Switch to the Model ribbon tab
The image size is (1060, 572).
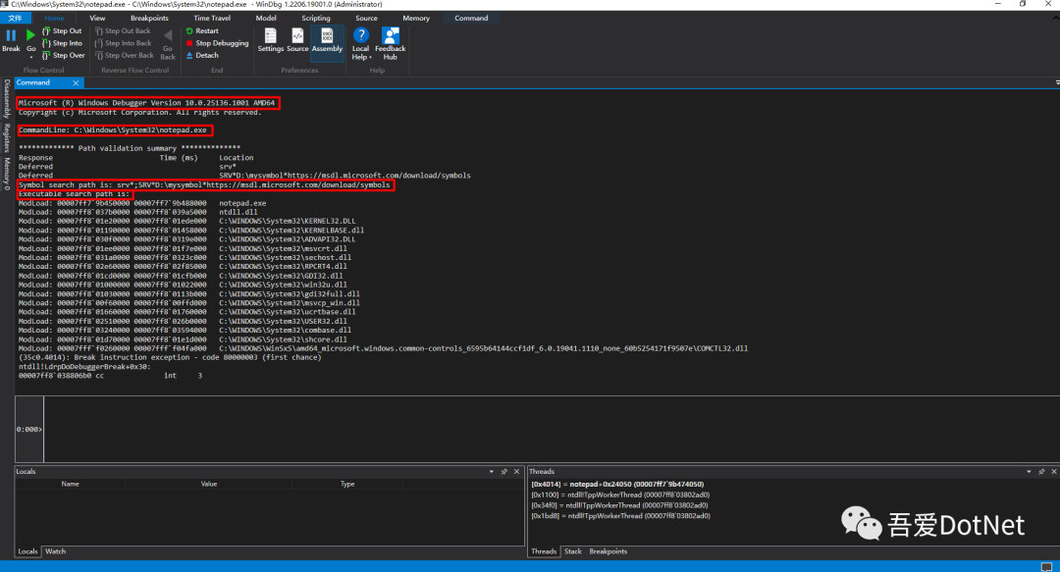[x=266, y=19]
